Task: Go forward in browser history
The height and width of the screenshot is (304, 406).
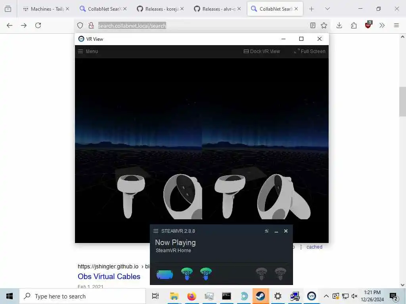Action: coord(24,25)
